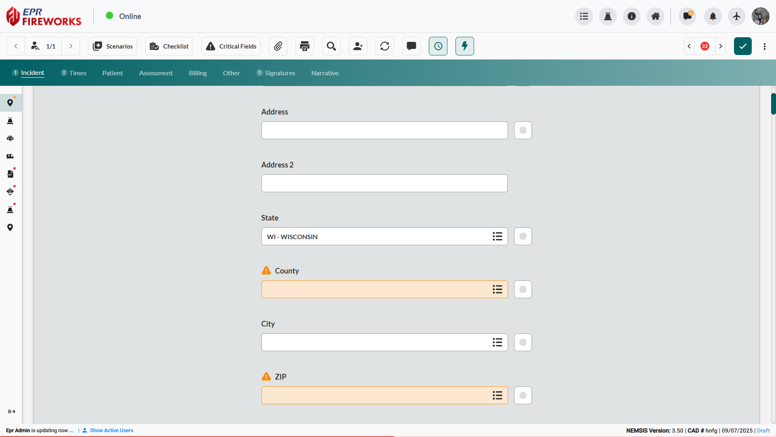Viewport: 776px width, 437px height.
Task: Switch to the Patient tab
Action: coord(112,73)
